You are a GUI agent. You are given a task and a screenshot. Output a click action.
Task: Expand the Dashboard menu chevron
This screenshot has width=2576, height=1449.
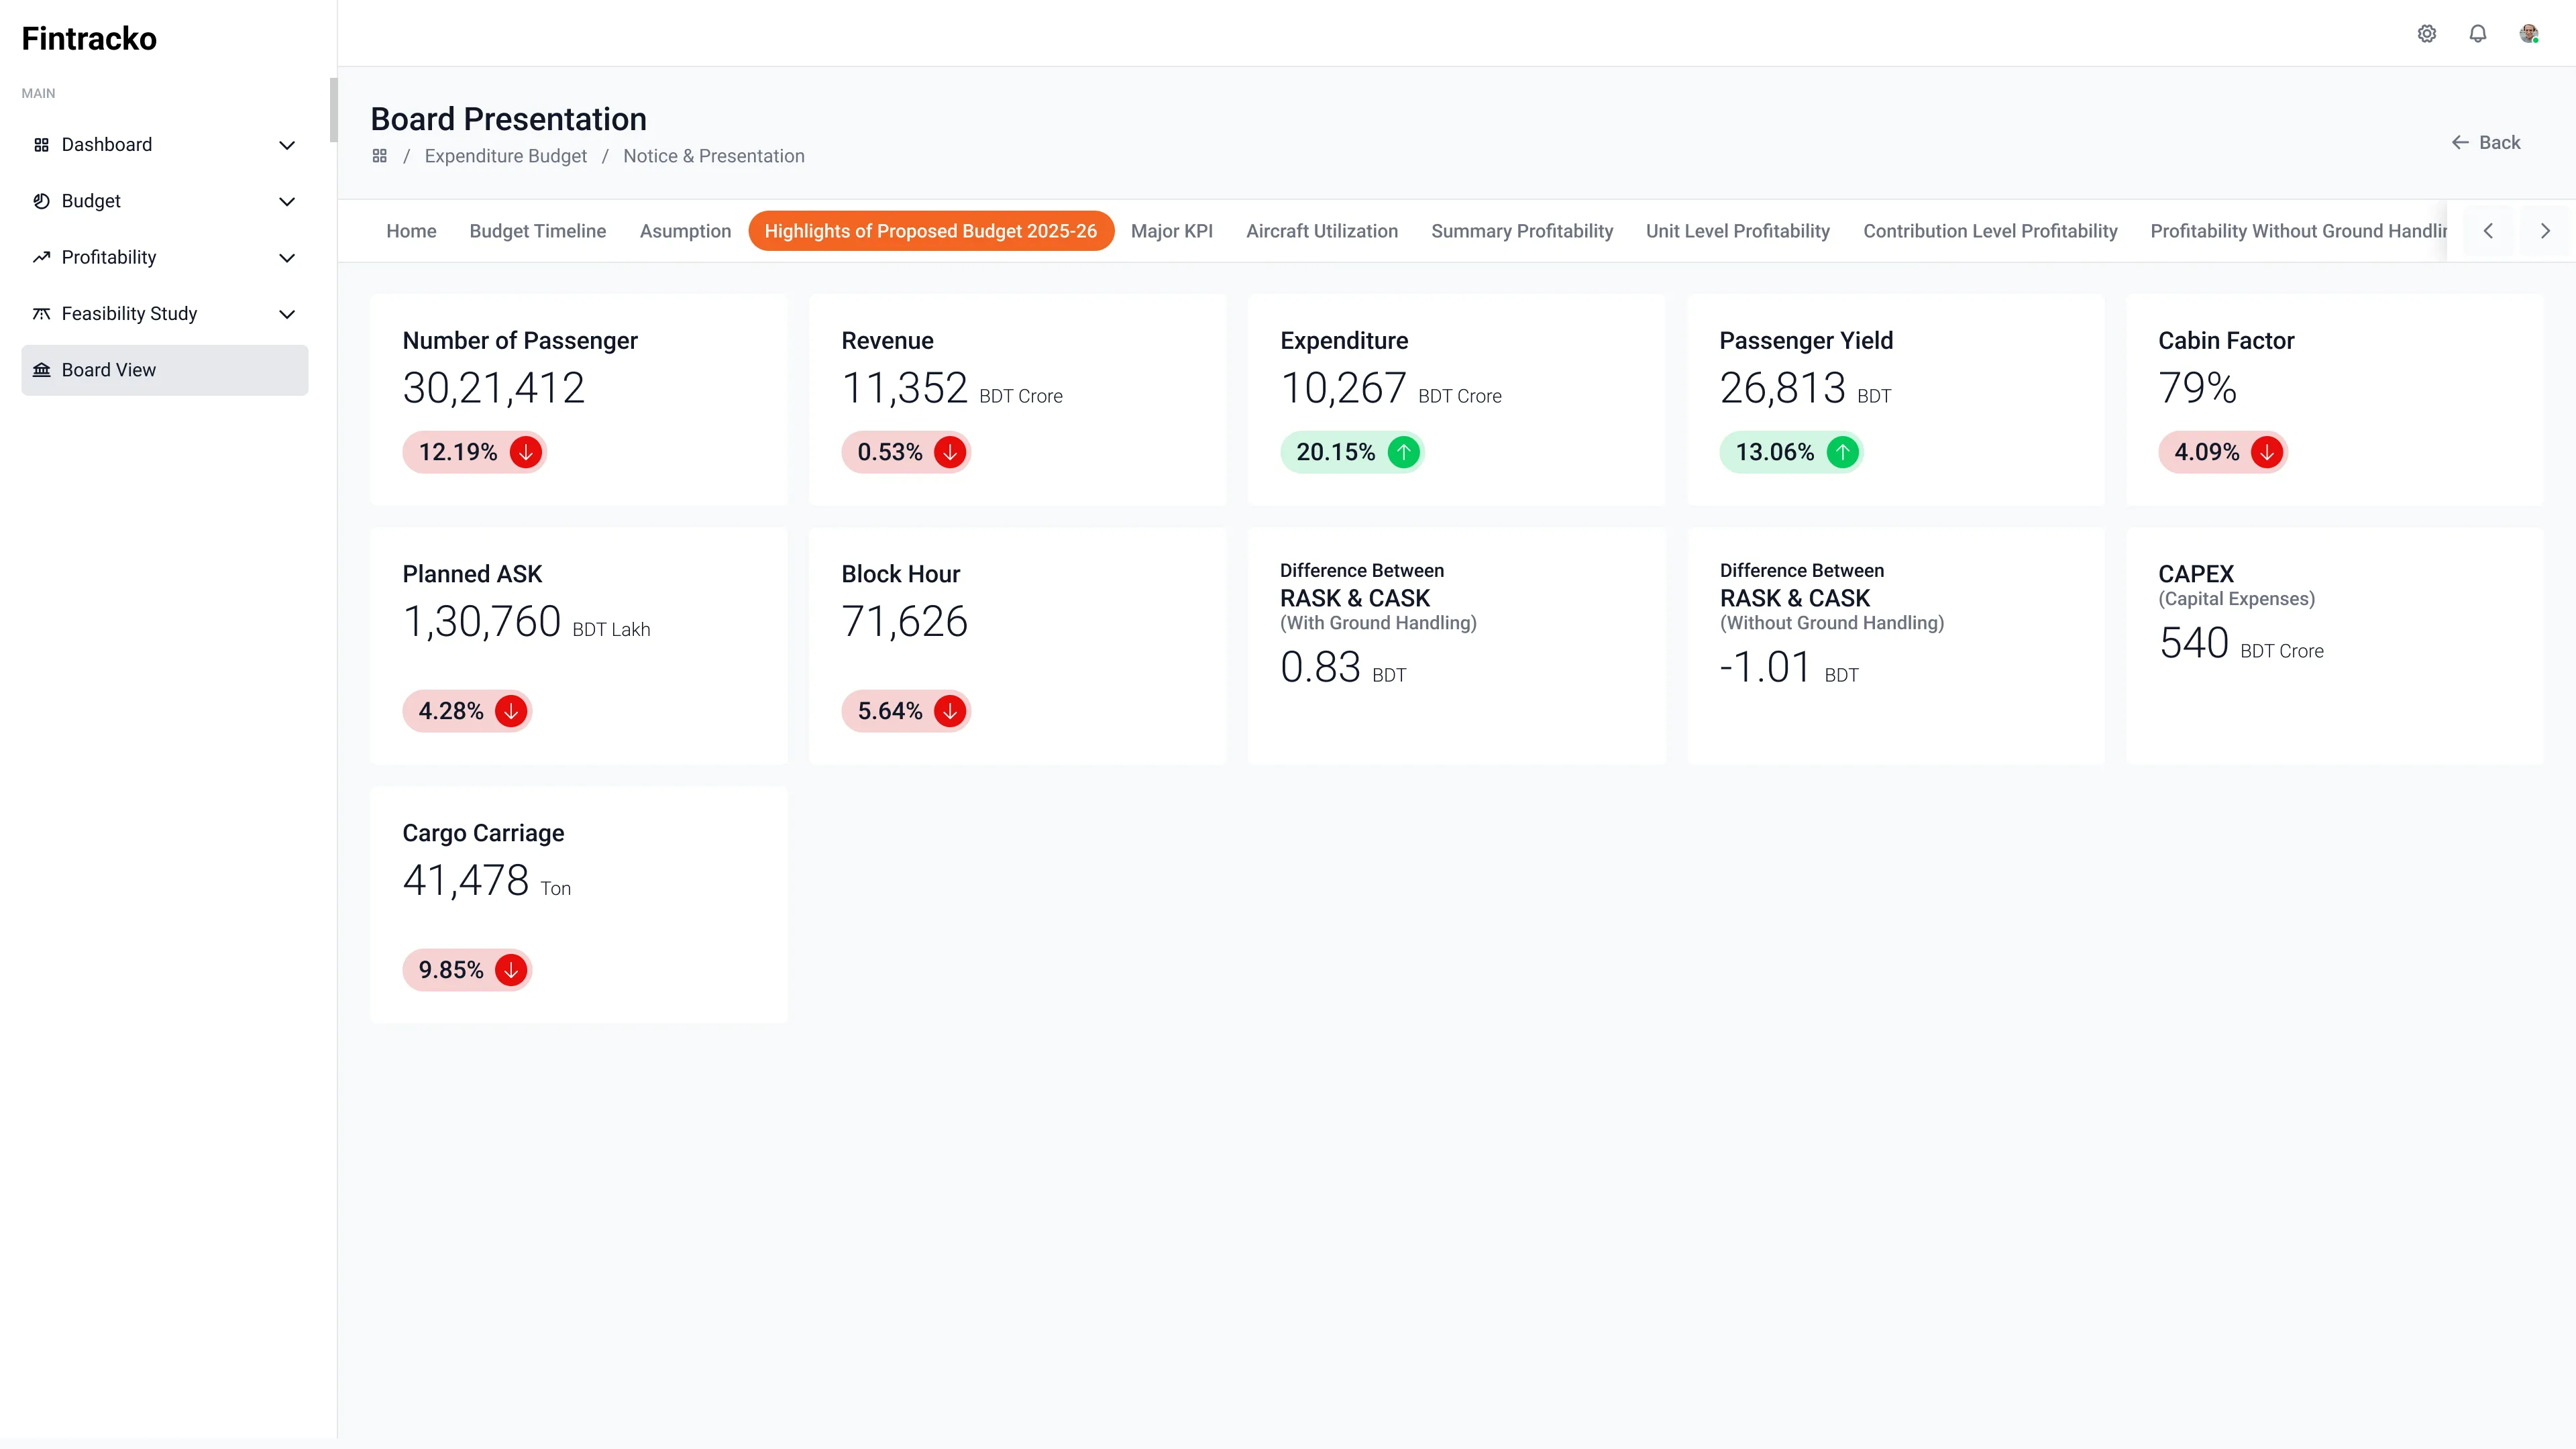tap(287, 145)
